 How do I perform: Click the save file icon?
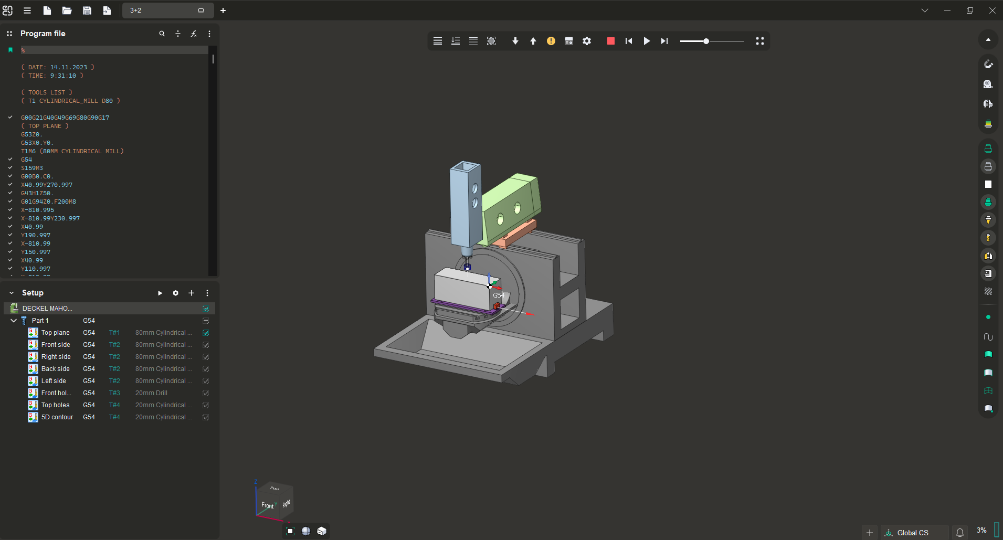click(87, 10)
